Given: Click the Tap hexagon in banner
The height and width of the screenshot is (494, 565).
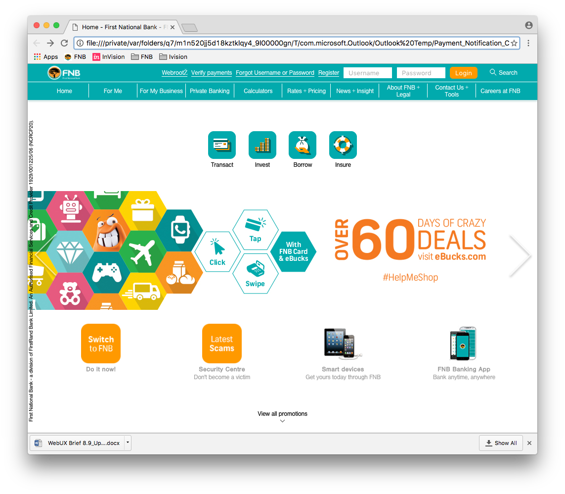Looking at the screenshot, I should (255, 230).
